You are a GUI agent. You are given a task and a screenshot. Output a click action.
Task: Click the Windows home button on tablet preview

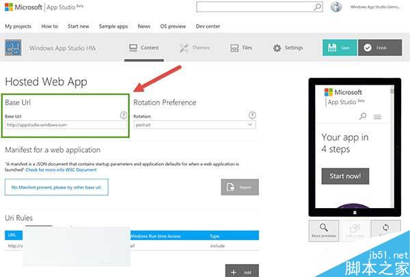tap(355, 213)
